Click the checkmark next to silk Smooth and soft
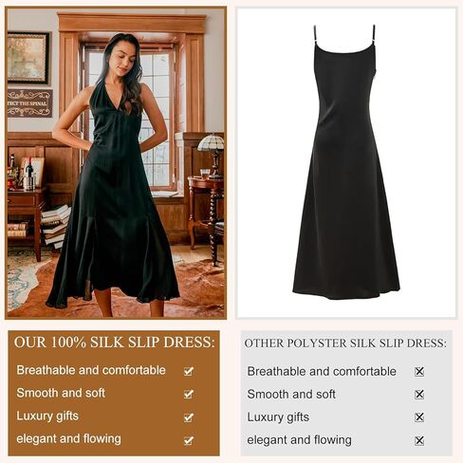This screenshot has height=463, width=463. (x=189, y=394)
